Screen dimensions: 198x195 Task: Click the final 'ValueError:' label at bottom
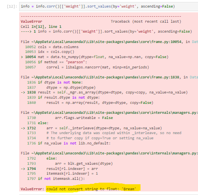pos(32,189)
